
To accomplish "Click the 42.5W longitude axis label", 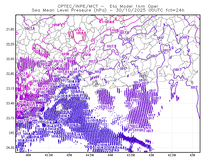I will [172, 155].
